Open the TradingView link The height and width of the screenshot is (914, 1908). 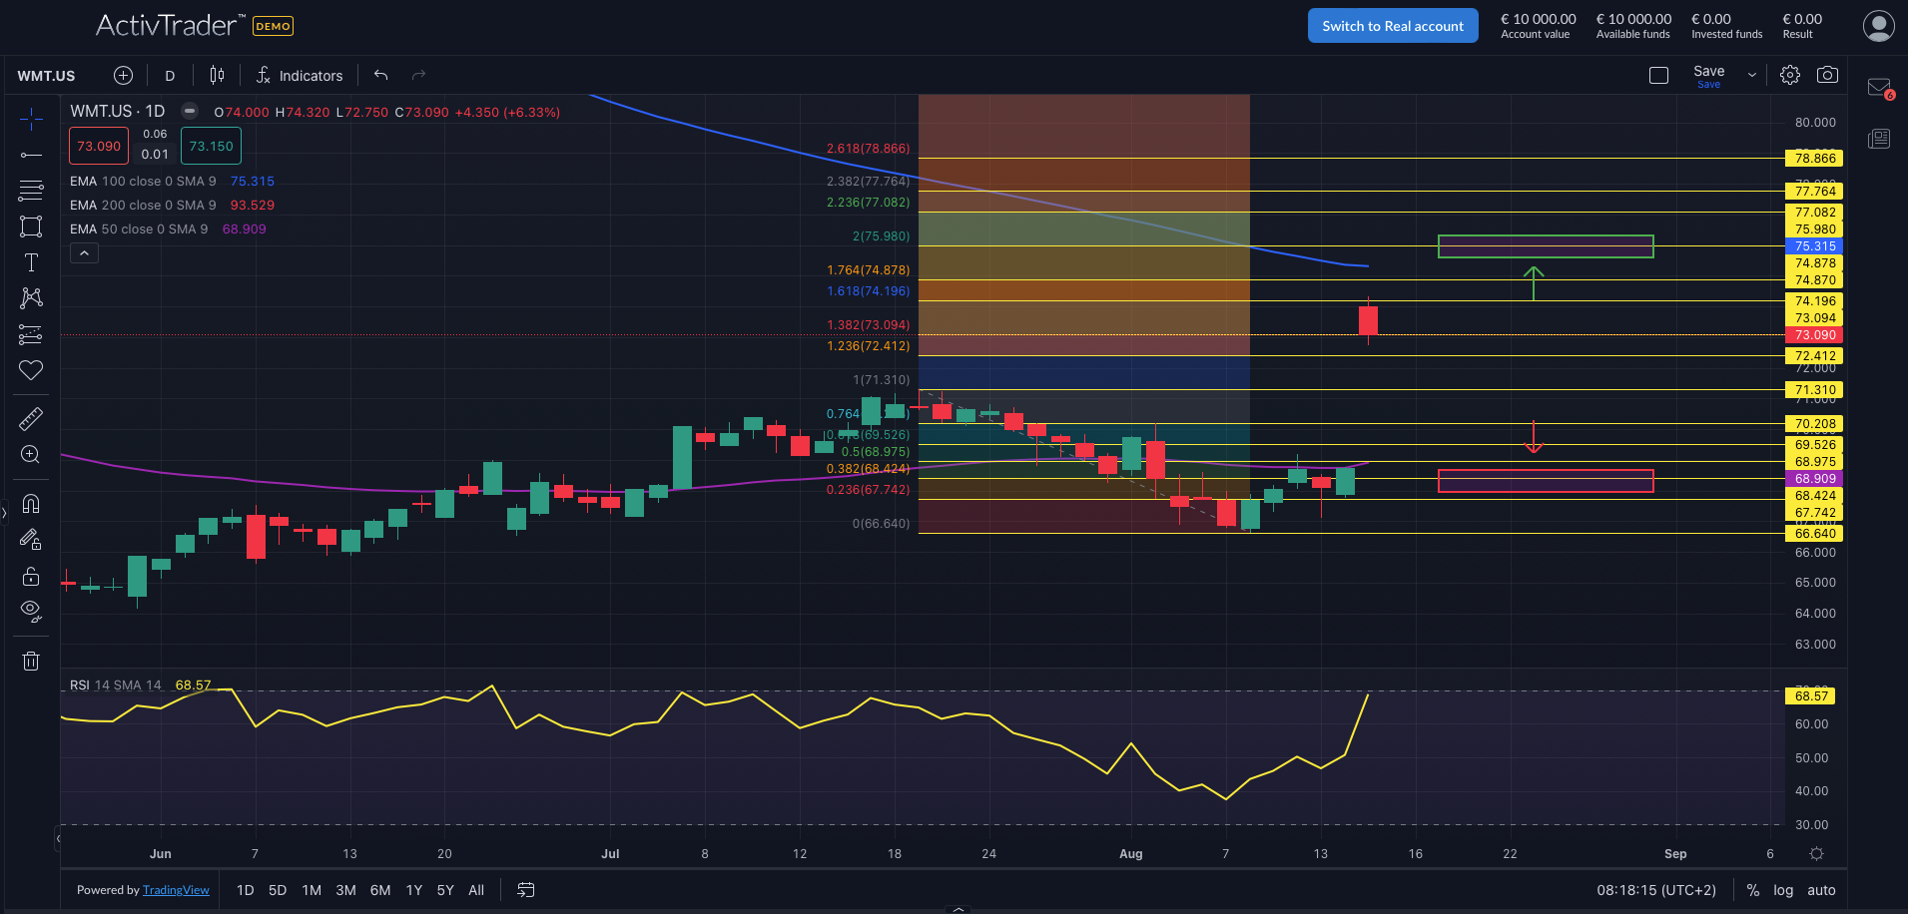pyautogui.click(x=176, y=890)
